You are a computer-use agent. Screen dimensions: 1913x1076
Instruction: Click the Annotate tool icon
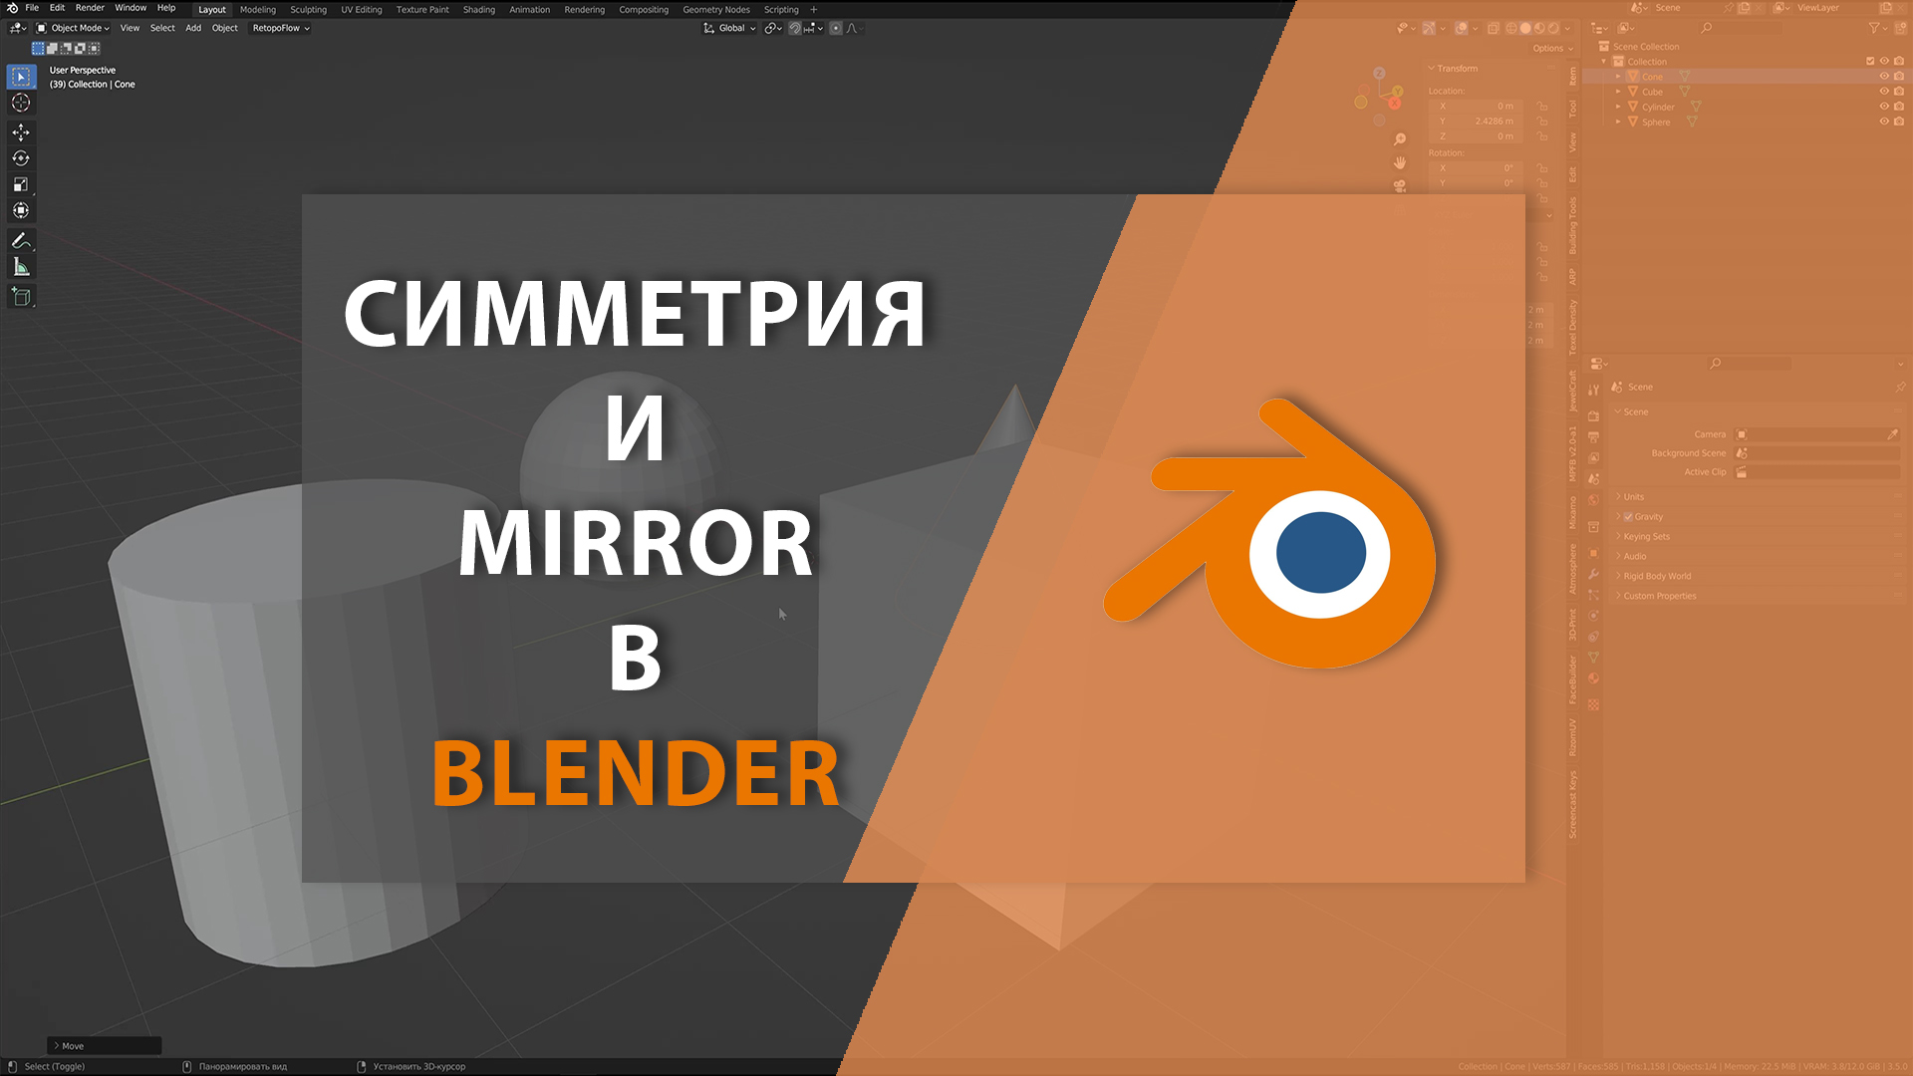coord(18,240)
